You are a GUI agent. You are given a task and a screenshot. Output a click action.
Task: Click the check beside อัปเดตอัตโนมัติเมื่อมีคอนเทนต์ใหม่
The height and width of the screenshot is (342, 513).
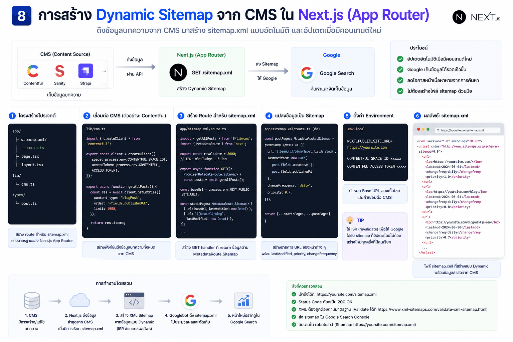tap(400, 59)
